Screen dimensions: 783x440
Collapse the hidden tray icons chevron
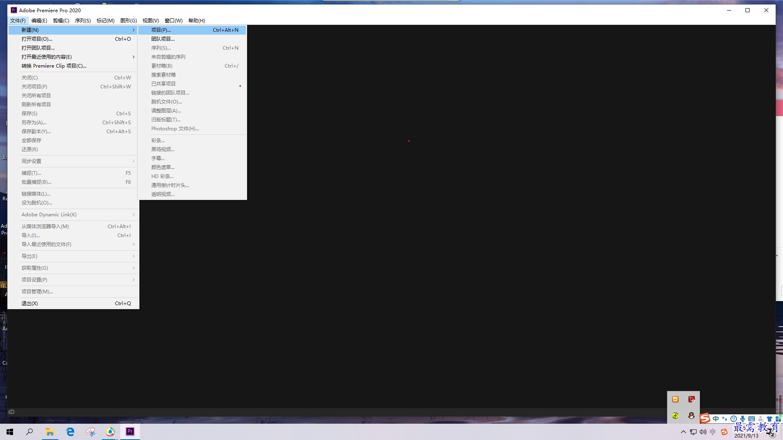(x=683, y=432)
